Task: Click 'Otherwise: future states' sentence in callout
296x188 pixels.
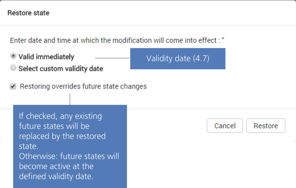Action: [x=69, y=156]
